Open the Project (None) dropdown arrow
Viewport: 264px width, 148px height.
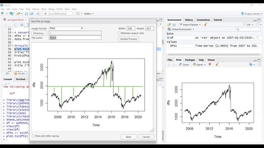tap(262, 14)
